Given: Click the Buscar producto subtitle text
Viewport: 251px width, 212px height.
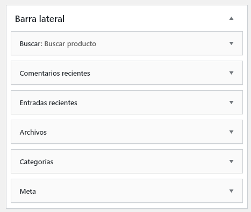Looking at the screenshot, I should click(70, 44).
